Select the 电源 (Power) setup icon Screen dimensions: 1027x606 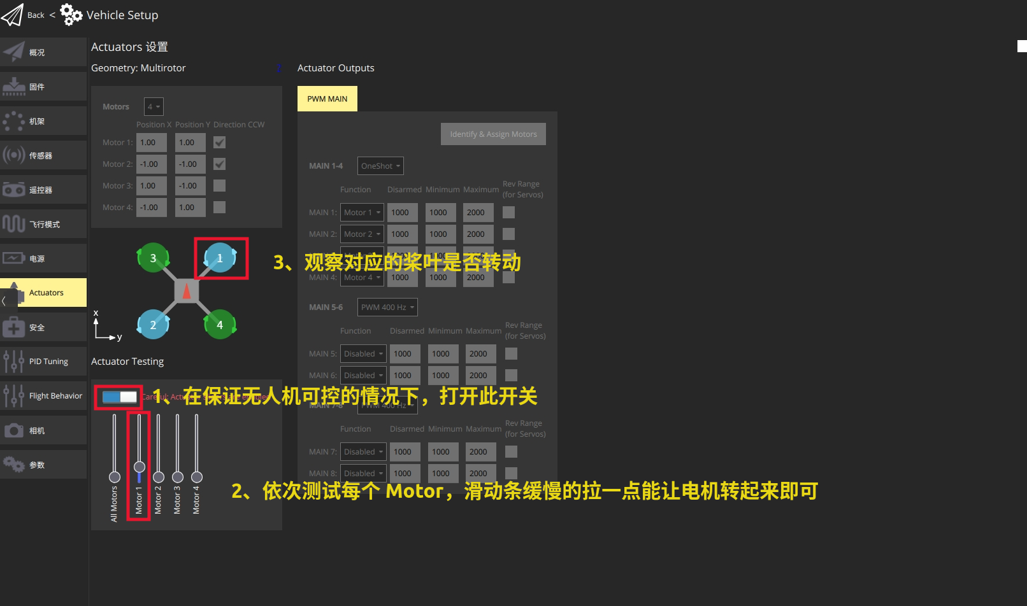(x=43, y=258)
